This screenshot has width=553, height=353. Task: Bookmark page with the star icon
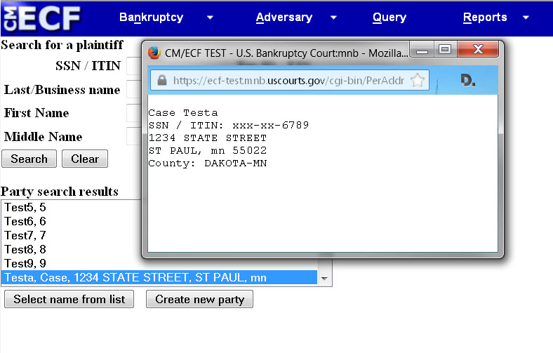(418, 80)
